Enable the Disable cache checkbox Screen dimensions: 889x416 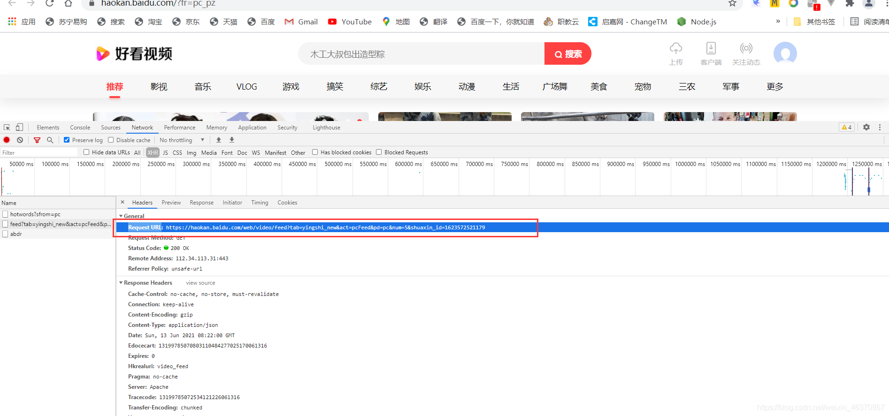(x=111, y=140)
